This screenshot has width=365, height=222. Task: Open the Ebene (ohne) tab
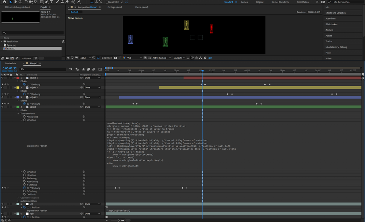point(141,7)
